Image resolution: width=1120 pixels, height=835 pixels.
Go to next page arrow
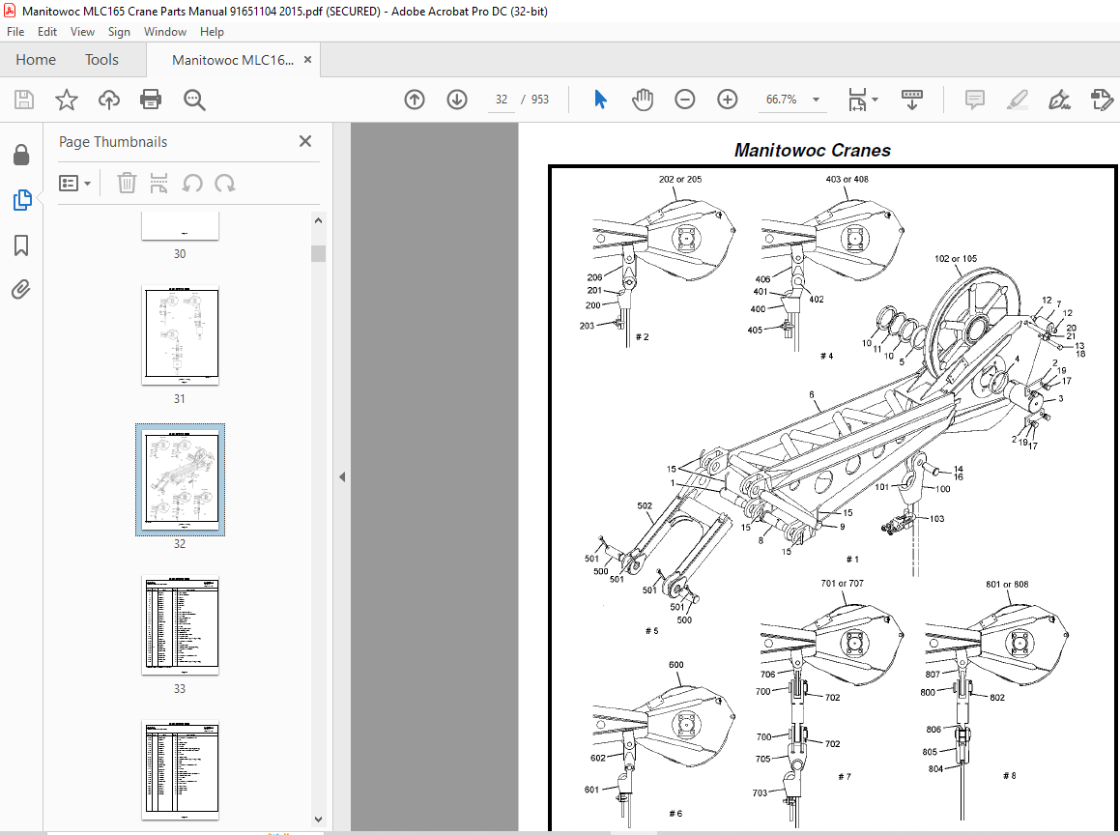point(457,100)
